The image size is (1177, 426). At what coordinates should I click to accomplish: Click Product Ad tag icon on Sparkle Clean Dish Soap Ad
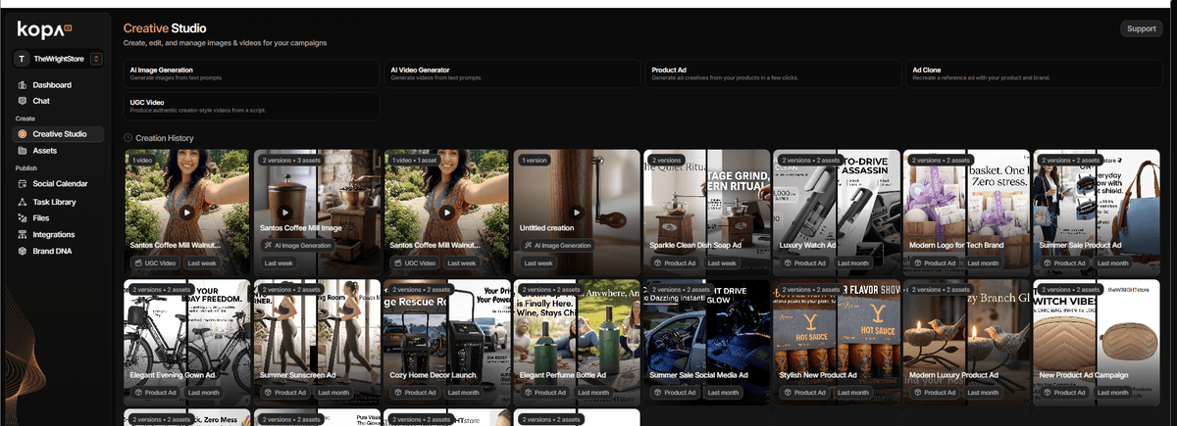click(x=658, y=263)
